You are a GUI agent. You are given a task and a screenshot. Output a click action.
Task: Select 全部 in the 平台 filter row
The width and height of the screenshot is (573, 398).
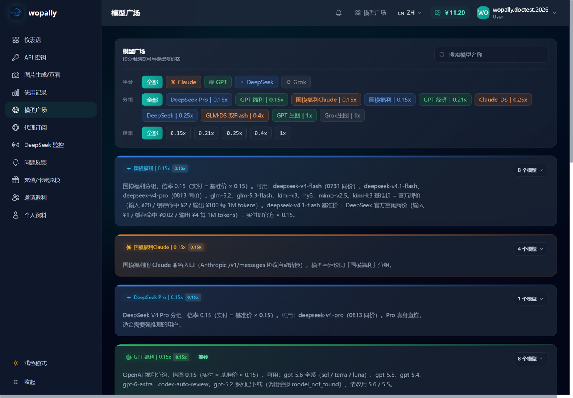(152, 82)
